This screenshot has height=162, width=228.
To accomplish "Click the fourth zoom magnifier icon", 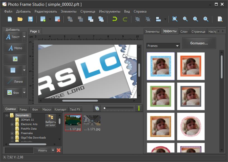I will [206, 19].
